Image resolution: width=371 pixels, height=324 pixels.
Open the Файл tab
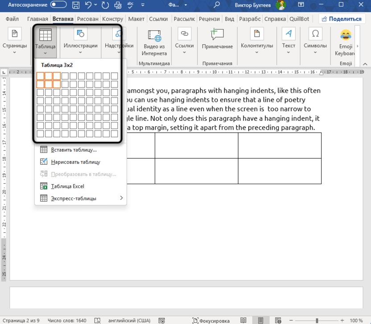[12, 19]
